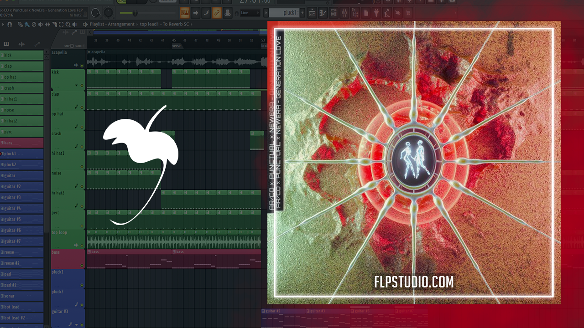Toggle the STEP mode switch
Screen dimensions: 584x328
(72, 46)
